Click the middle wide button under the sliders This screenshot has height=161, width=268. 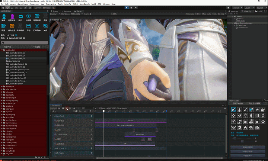[x=248, y=151]
